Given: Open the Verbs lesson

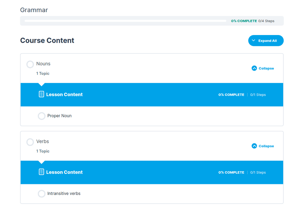Looking at the screenshot, I should (x=43, y=141).
